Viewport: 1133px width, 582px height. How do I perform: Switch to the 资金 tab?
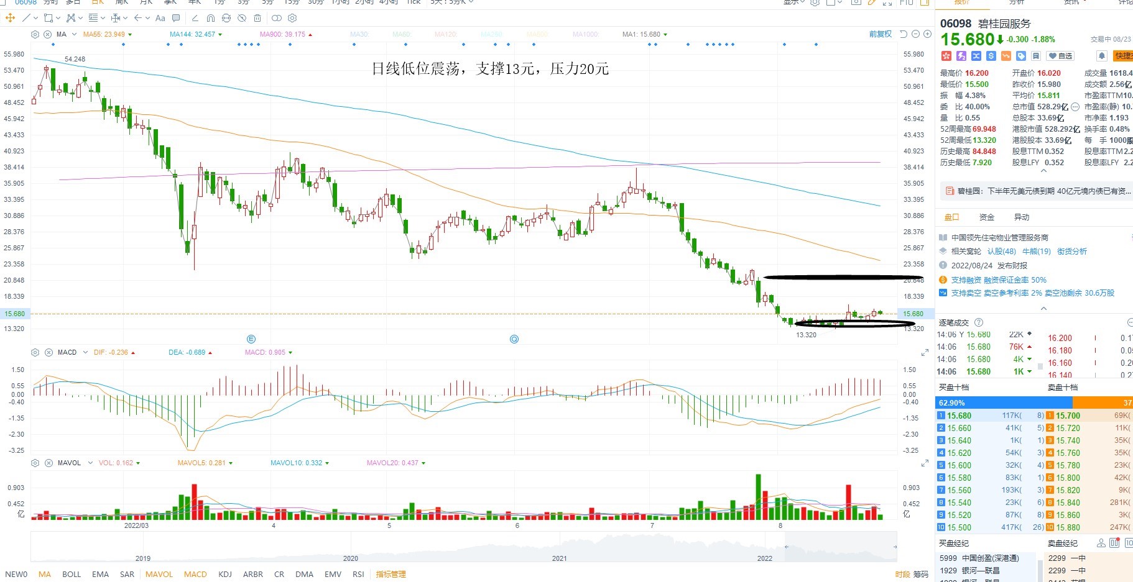[x=987, y=217]
